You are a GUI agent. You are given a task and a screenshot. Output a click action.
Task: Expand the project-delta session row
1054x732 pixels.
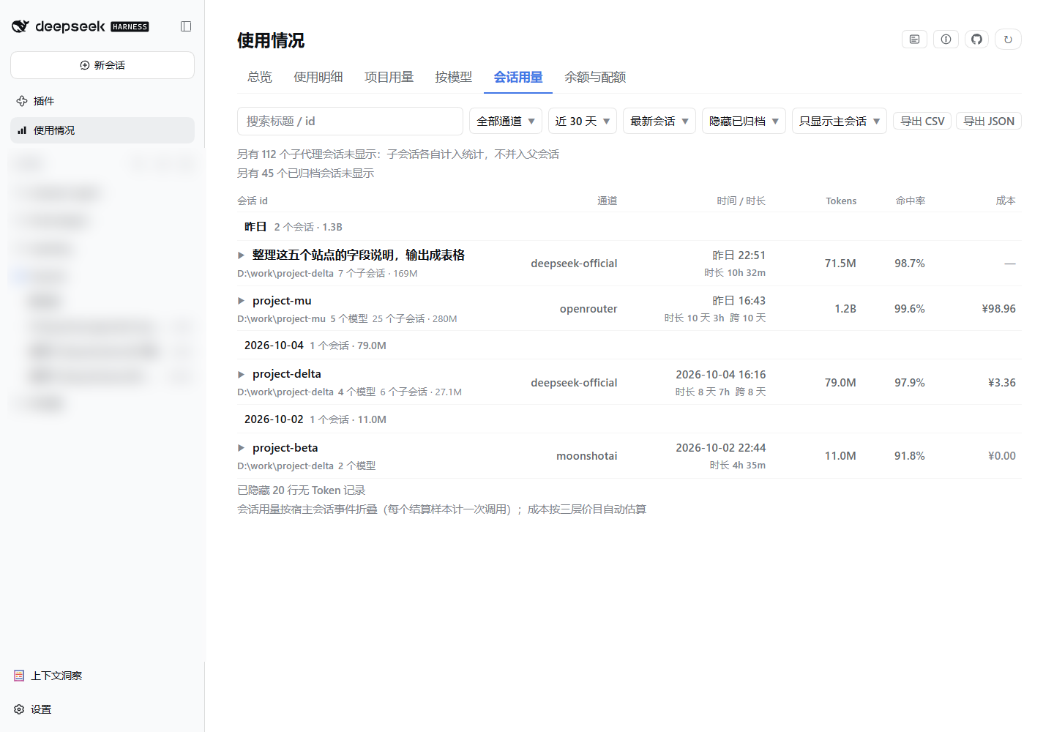(x=241, y=374)
